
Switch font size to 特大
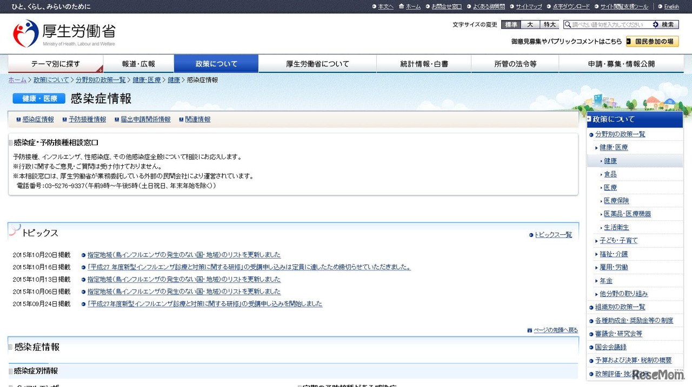coord(549,24)
